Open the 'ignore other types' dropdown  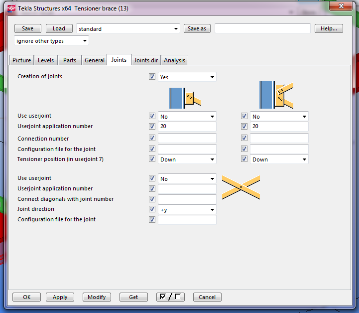[x=51, y=41]
